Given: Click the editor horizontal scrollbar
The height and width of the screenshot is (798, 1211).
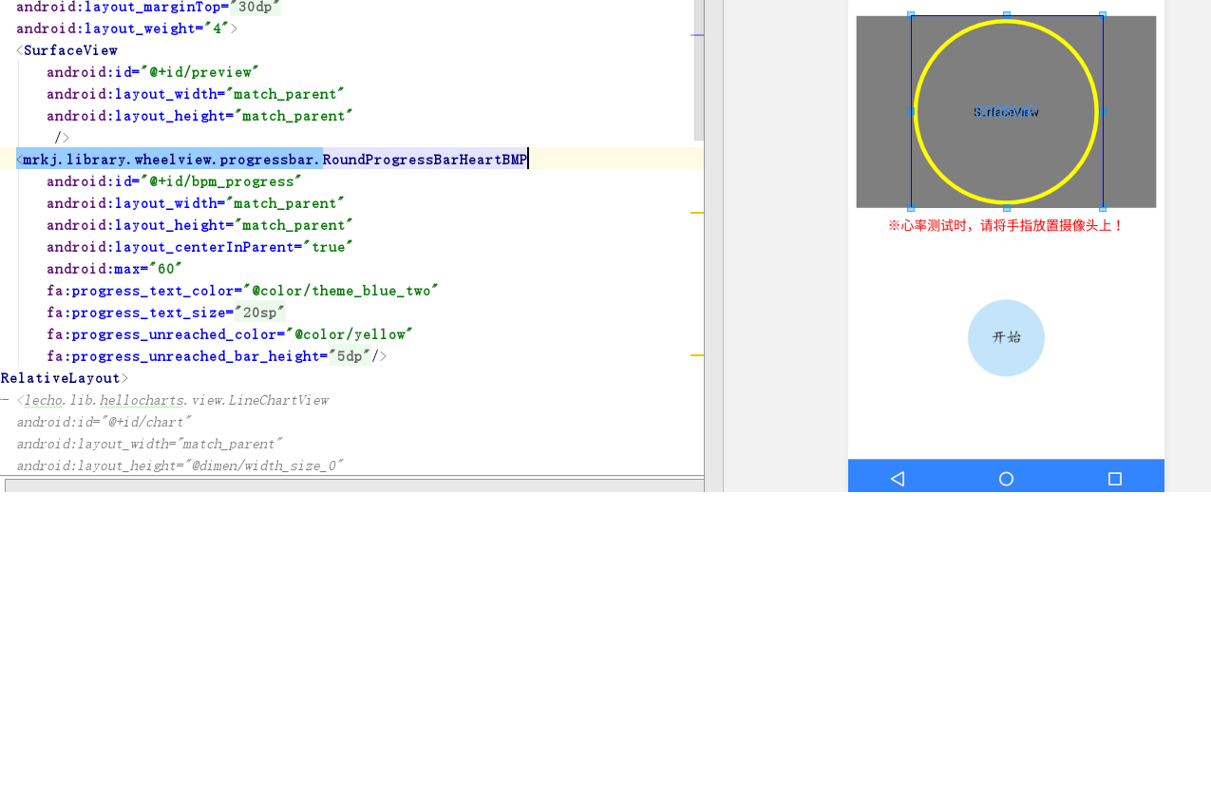Looking at the screenshot, I should (x=354, y=485).
